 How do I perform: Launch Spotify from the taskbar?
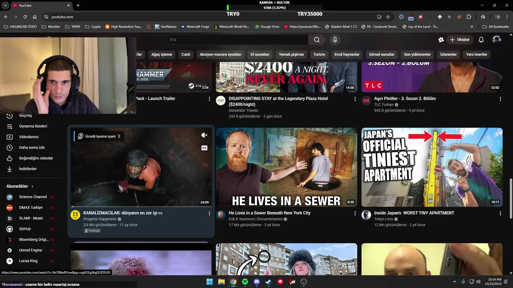(245, 282)
